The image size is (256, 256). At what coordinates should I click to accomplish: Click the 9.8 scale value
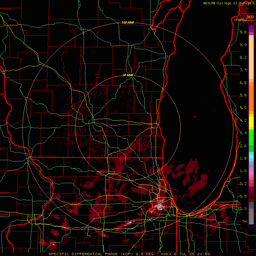[243, 32]
